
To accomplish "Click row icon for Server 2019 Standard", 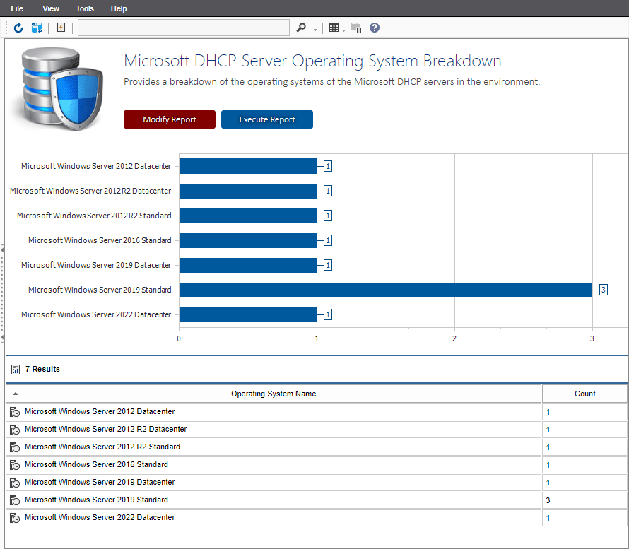I will [15, 500].
